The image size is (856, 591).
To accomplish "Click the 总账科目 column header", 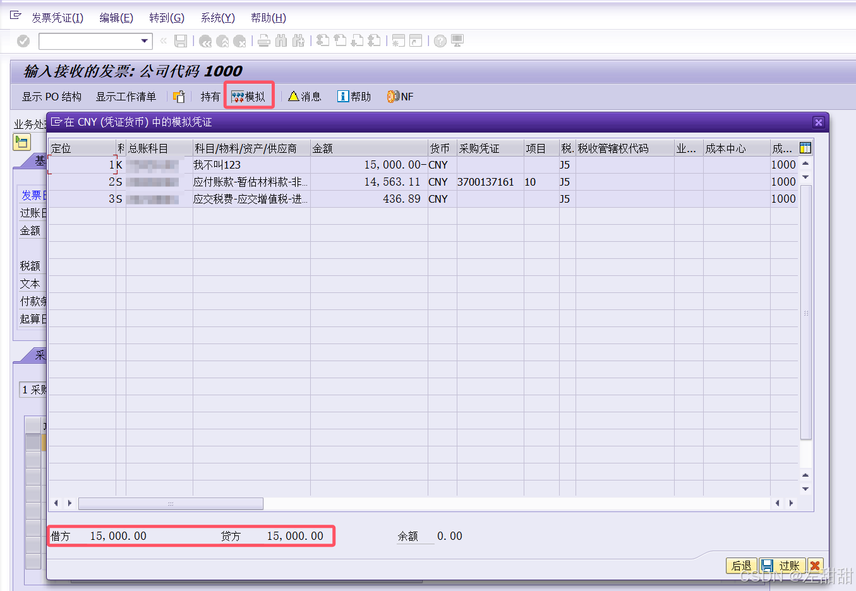I will click(159, 148).
